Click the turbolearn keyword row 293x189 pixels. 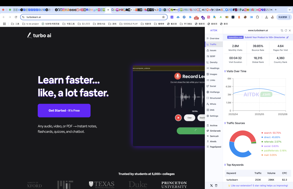[258, 180]
